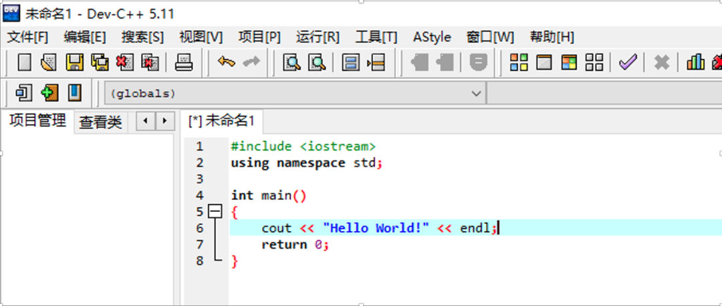Screen dimensions: 722x306
Task: Click the using namespace std; line
Action: point(307,163)
